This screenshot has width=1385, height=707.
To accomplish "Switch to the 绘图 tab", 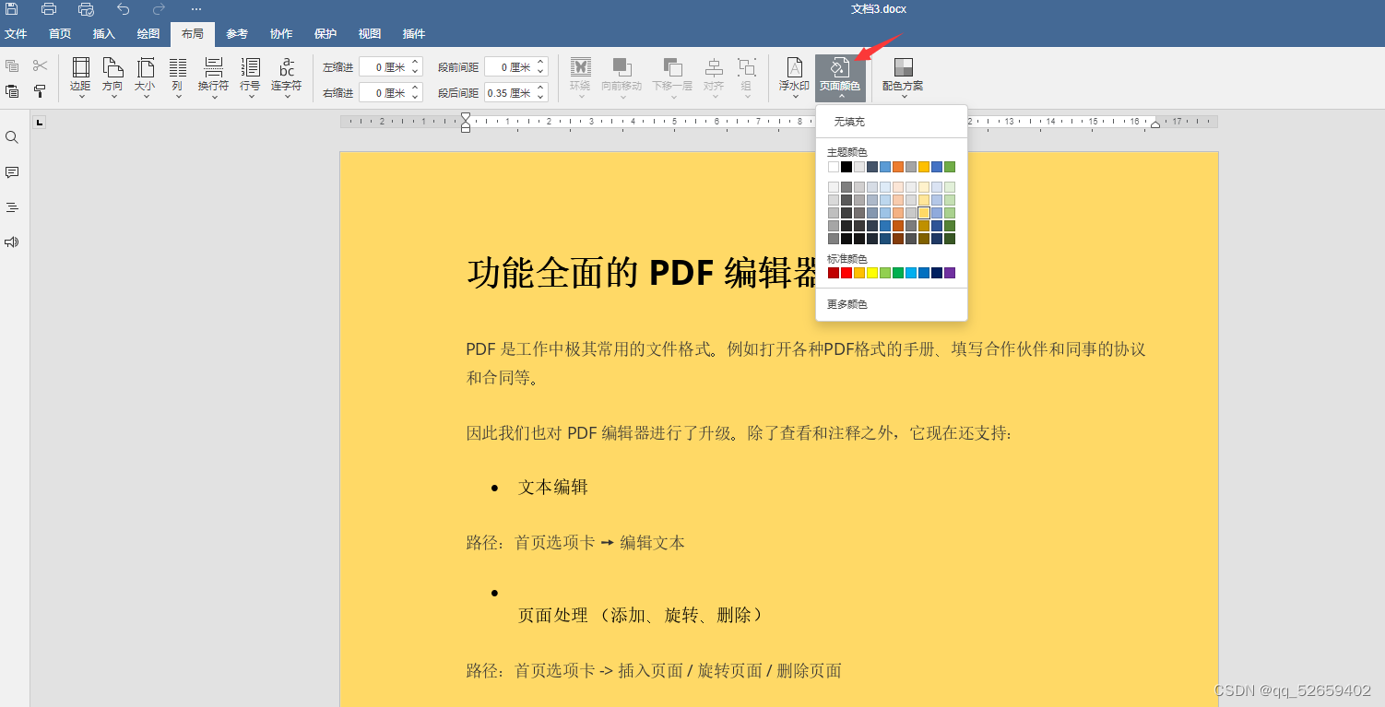I will 148,34.
